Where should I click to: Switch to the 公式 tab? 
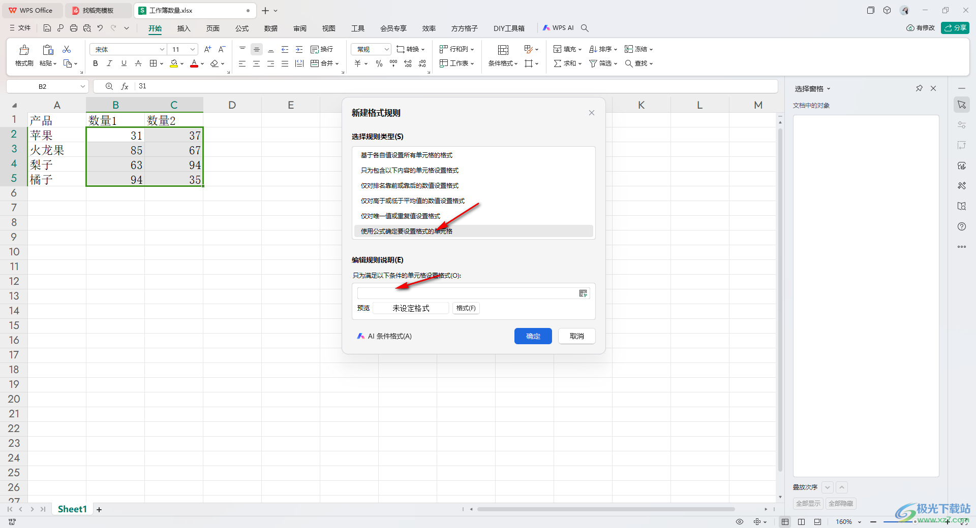(242, 28)
